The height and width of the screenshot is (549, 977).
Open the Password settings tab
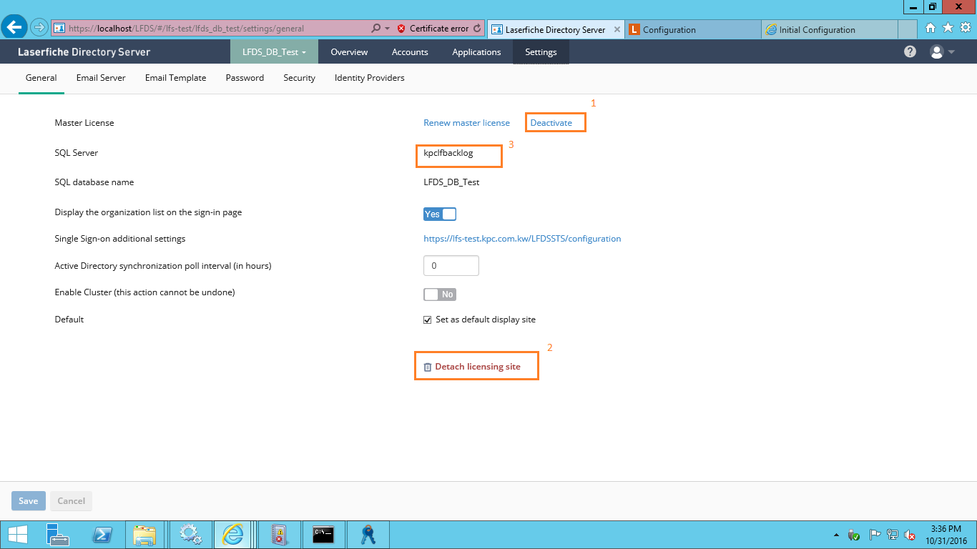pos(245,78)
